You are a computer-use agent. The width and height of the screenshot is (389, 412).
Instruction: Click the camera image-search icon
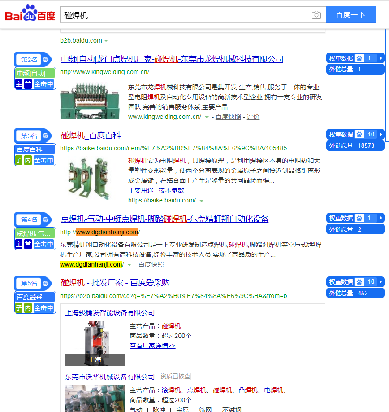(x=316, y=15)
